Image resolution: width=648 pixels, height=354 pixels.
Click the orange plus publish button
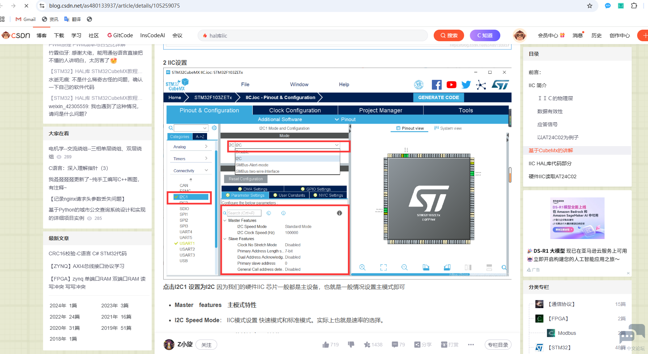point(644,35)
